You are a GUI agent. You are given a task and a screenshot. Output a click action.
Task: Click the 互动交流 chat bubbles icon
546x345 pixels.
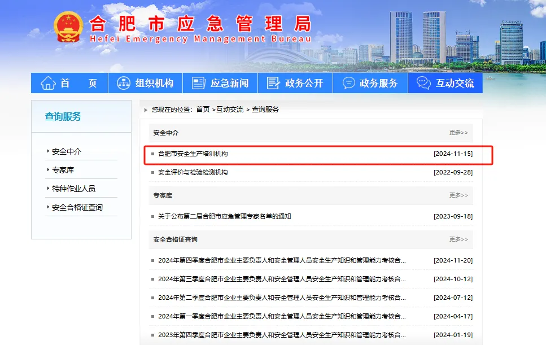click(x=423, y=83)
